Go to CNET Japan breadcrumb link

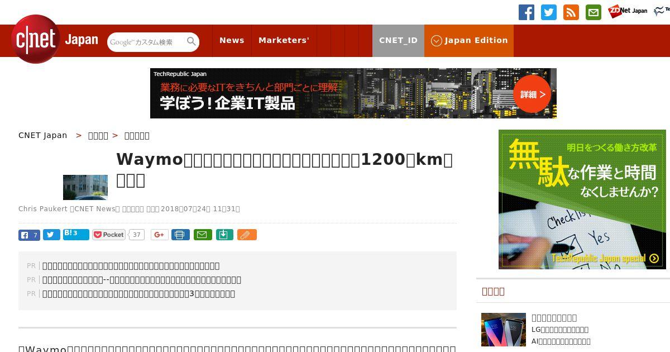(x=42, y=135)
